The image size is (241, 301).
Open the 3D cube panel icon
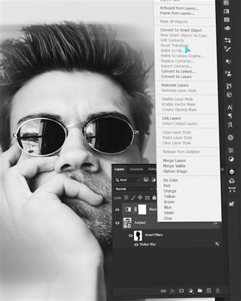tap(229, 95)
